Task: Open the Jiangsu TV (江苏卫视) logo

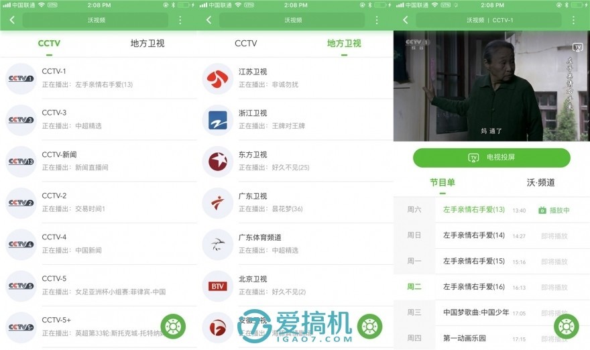Action: click(217, 78)
